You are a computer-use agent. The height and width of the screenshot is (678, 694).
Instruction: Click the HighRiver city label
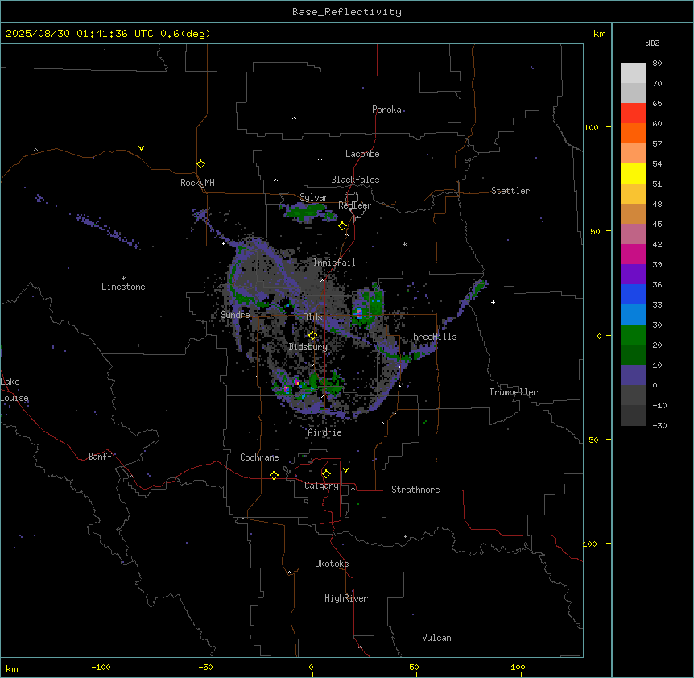tap(346, 598)
